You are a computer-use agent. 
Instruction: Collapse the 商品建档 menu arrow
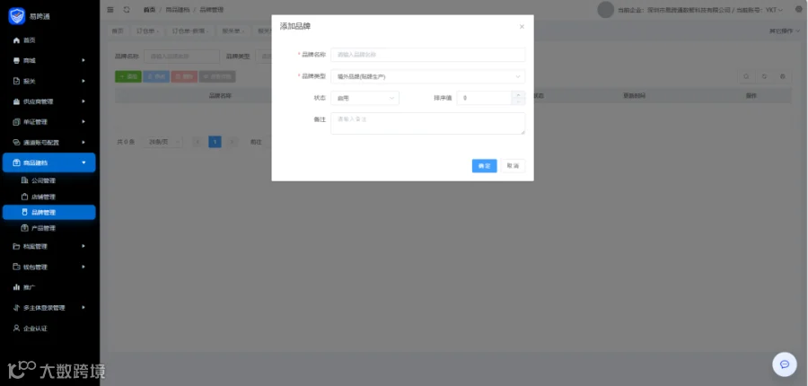pyautogui.click(x=83, y=162)
